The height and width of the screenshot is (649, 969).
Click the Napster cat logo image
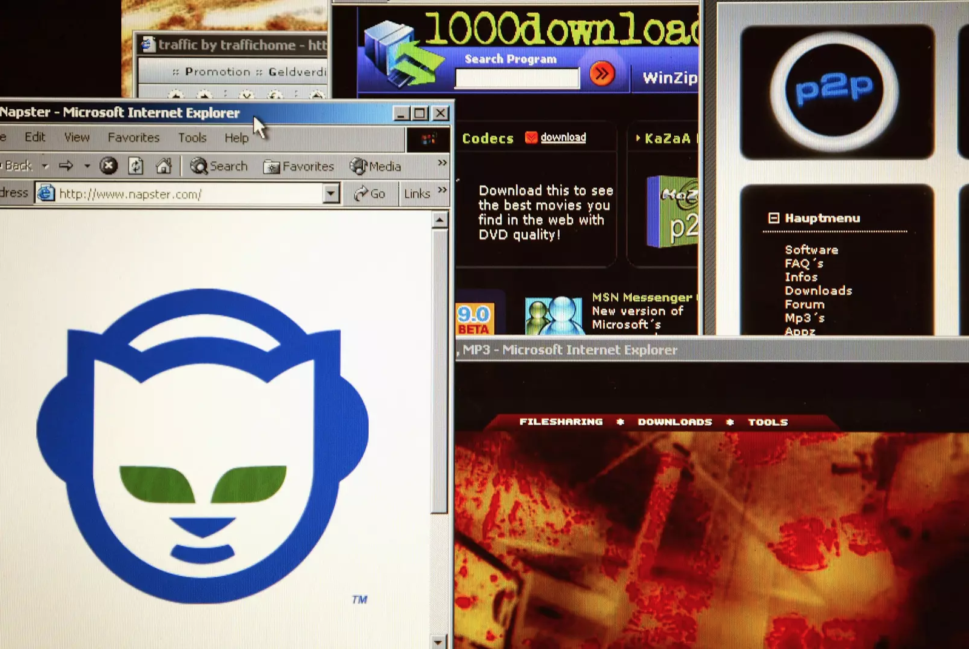click(x=203, y=445)
